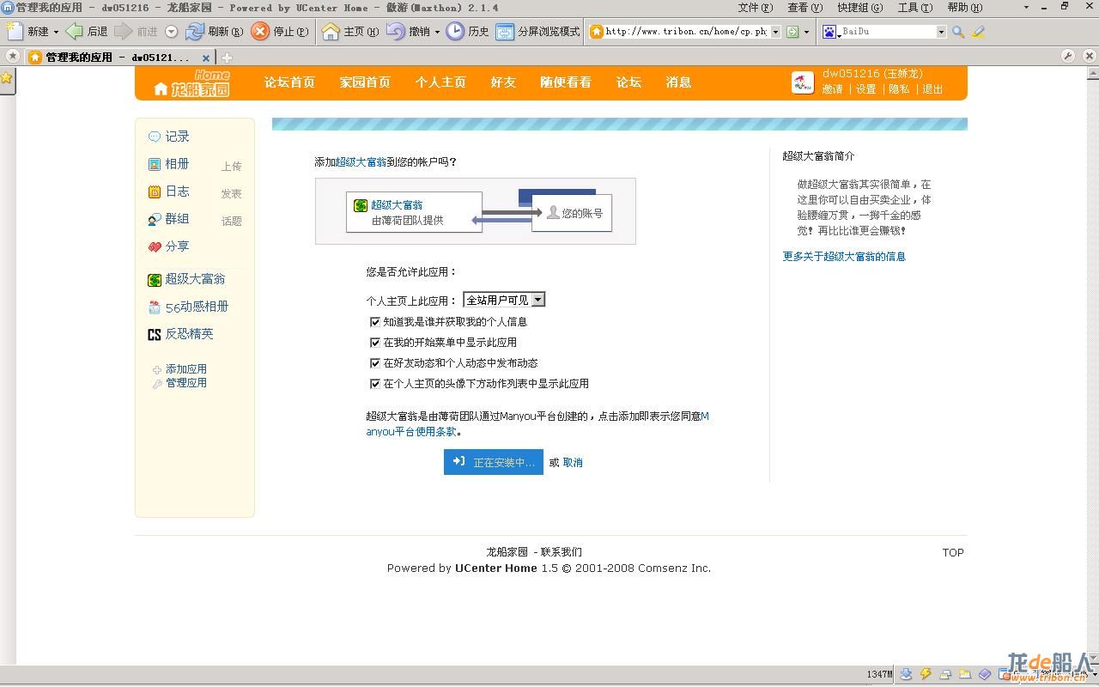Open the favorites sidebar star icon
Viewport: 1099px width, 687px height.
click(x=6, y=78)
